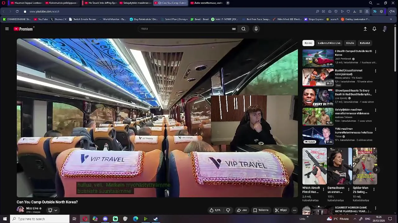The width and height of the screenshot is (398, 223).
Task: Reload the page in browser
Action: [17, 11]
